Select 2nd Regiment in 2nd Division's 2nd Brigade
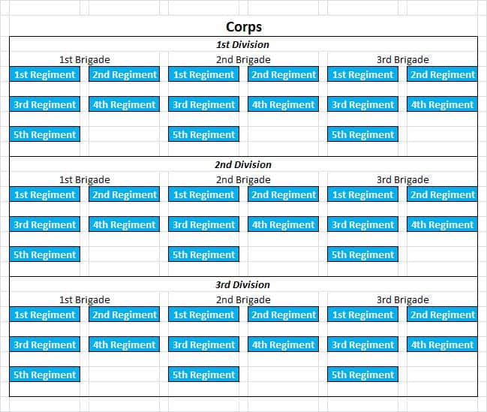Viewport: 487px width, 412px height. 283,194
